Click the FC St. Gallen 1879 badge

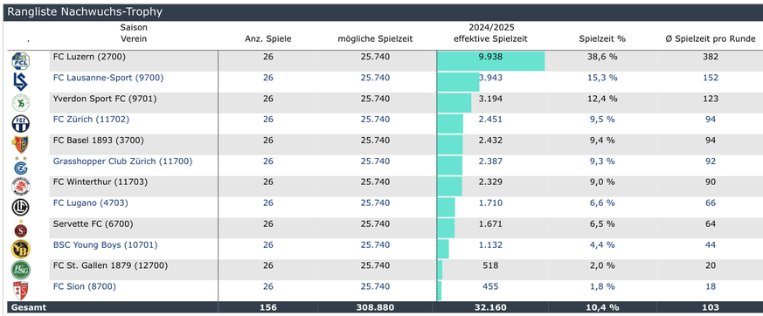pyautogui.click(x=20, y=270)
